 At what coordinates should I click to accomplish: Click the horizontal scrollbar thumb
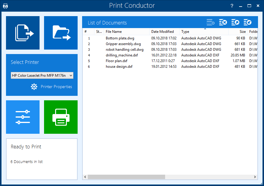(126, 177)
